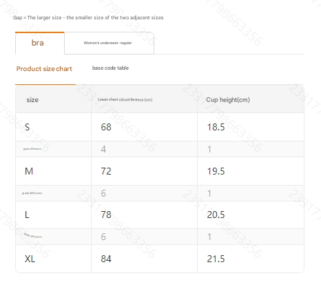Click the 84 lower chest value
Screen dimensions: 321x287
pyautogui.click(x=106, y=259)
